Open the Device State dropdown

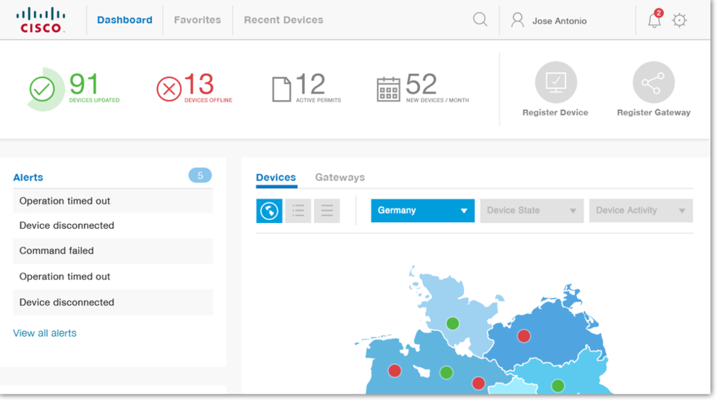click(531, 211)
